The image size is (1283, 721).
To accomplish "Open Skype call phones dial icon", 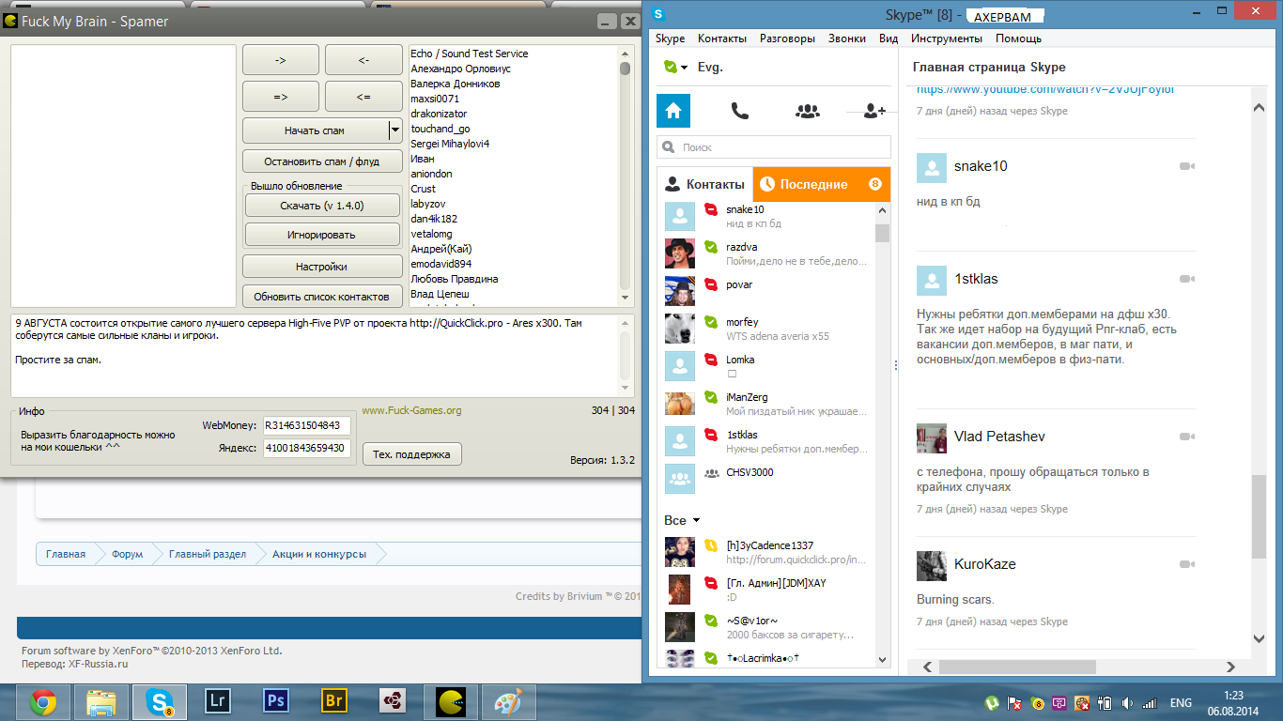I will coord(740,111).
